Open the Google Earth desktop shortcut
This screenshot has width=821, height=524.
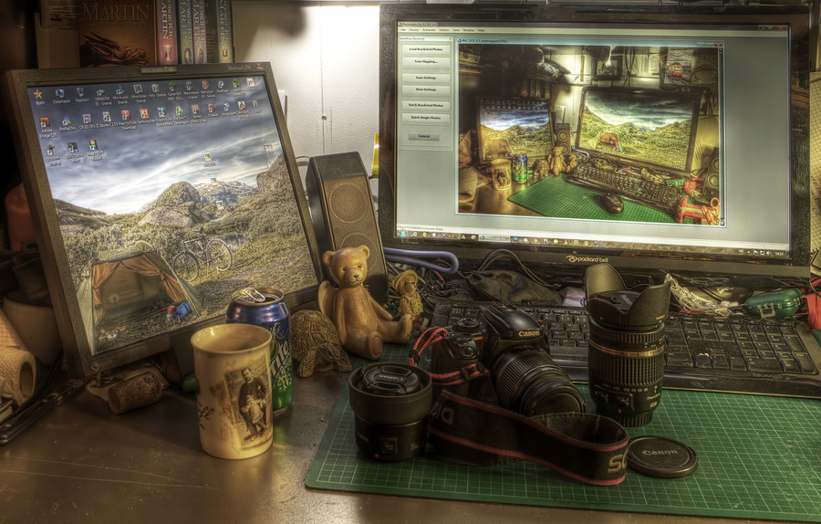click(x=229, y=110)
